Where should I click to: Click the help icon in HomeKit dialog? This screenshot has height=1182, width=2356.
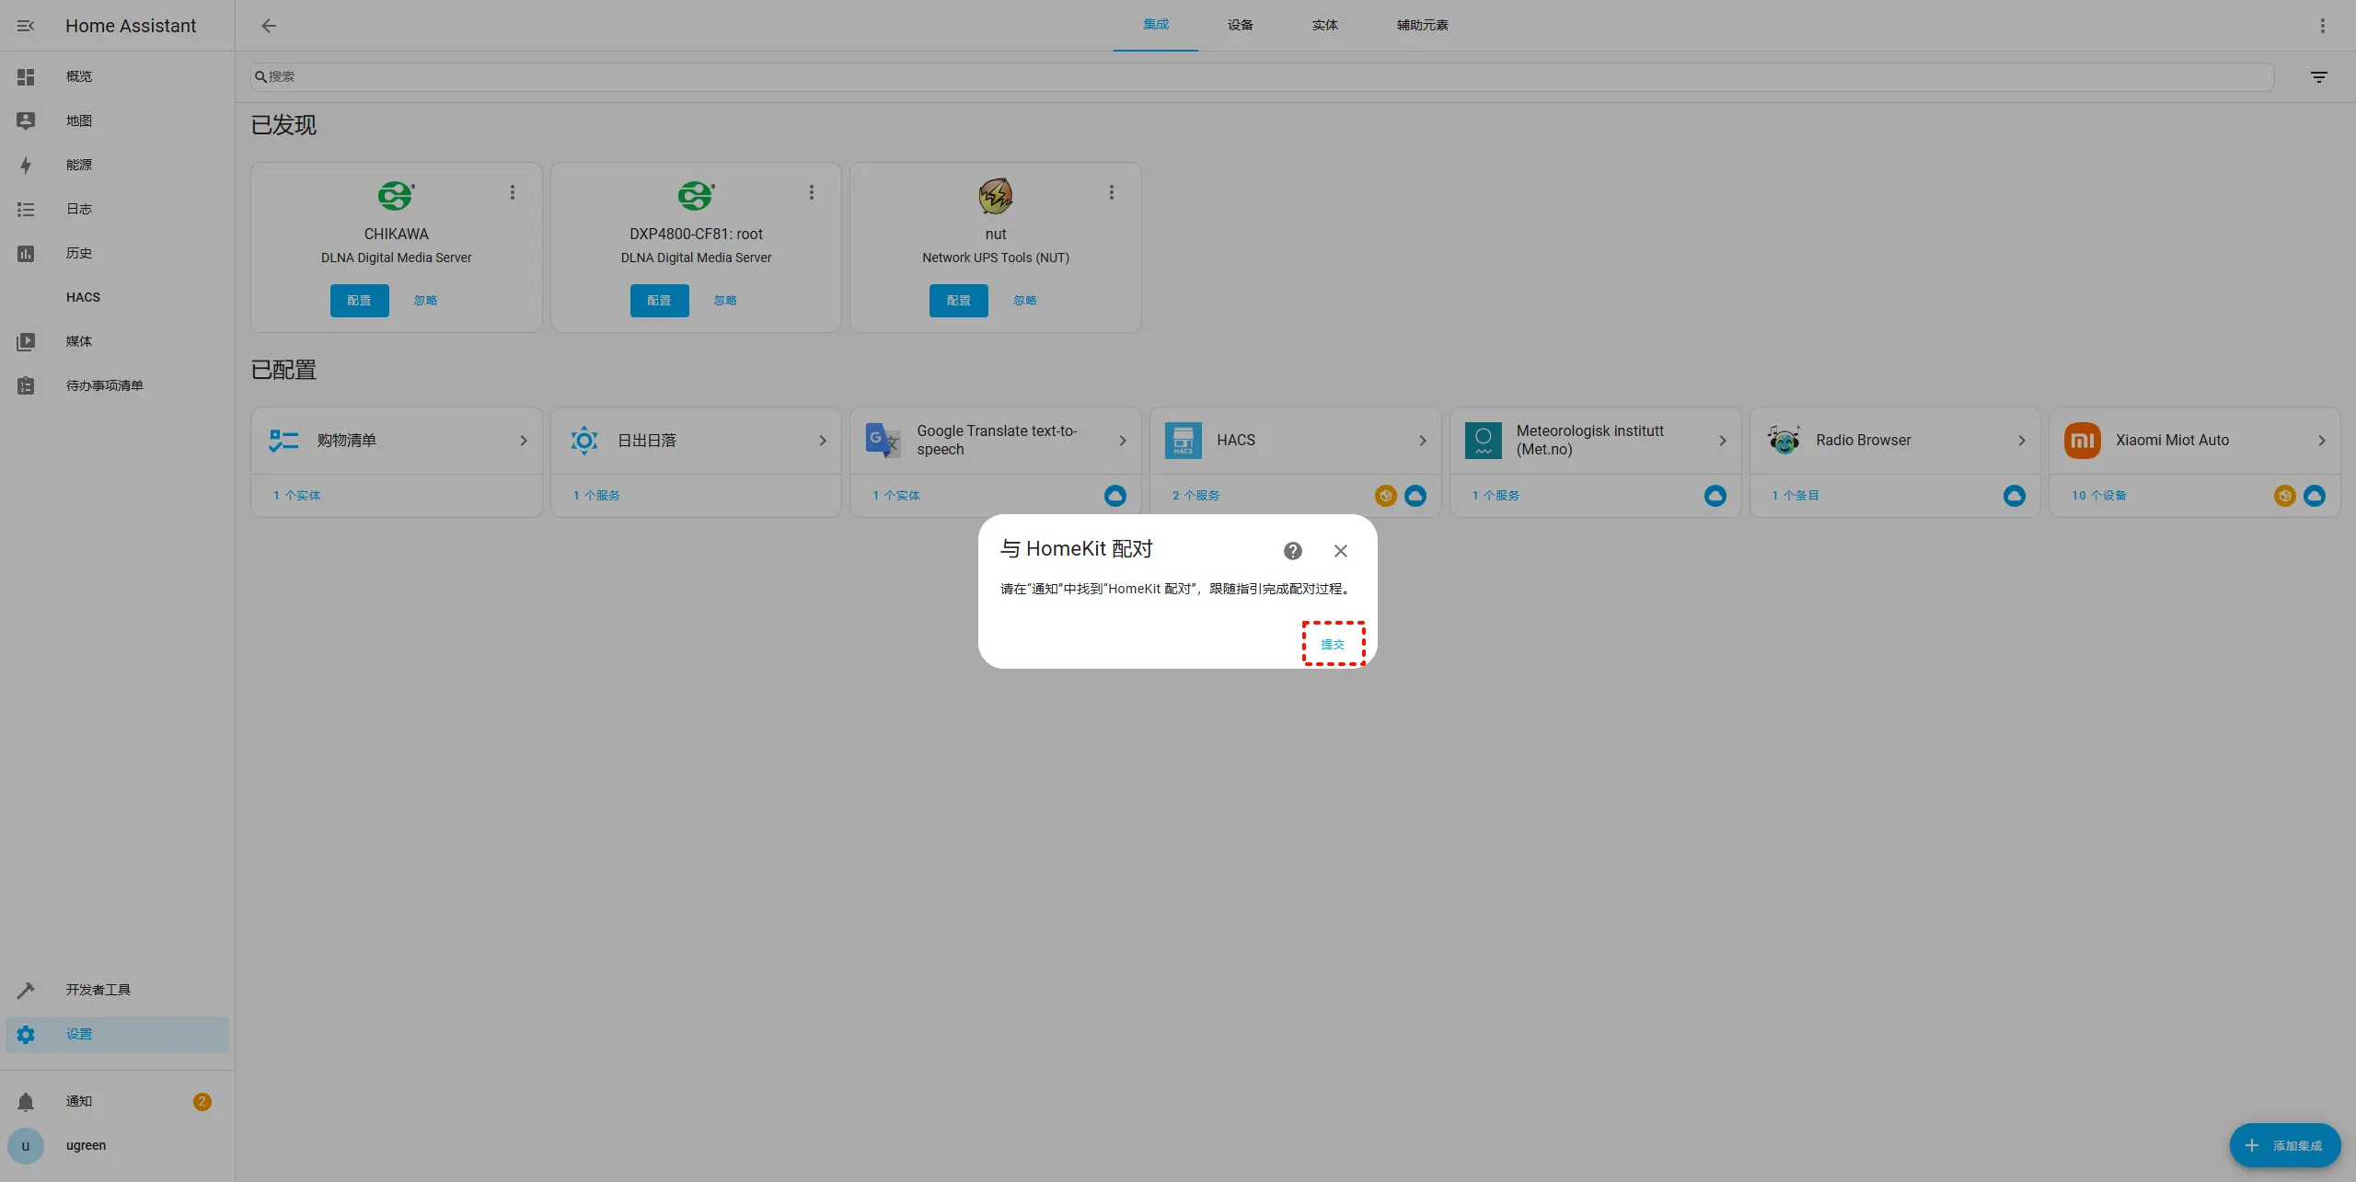(x=1292, y=551)
